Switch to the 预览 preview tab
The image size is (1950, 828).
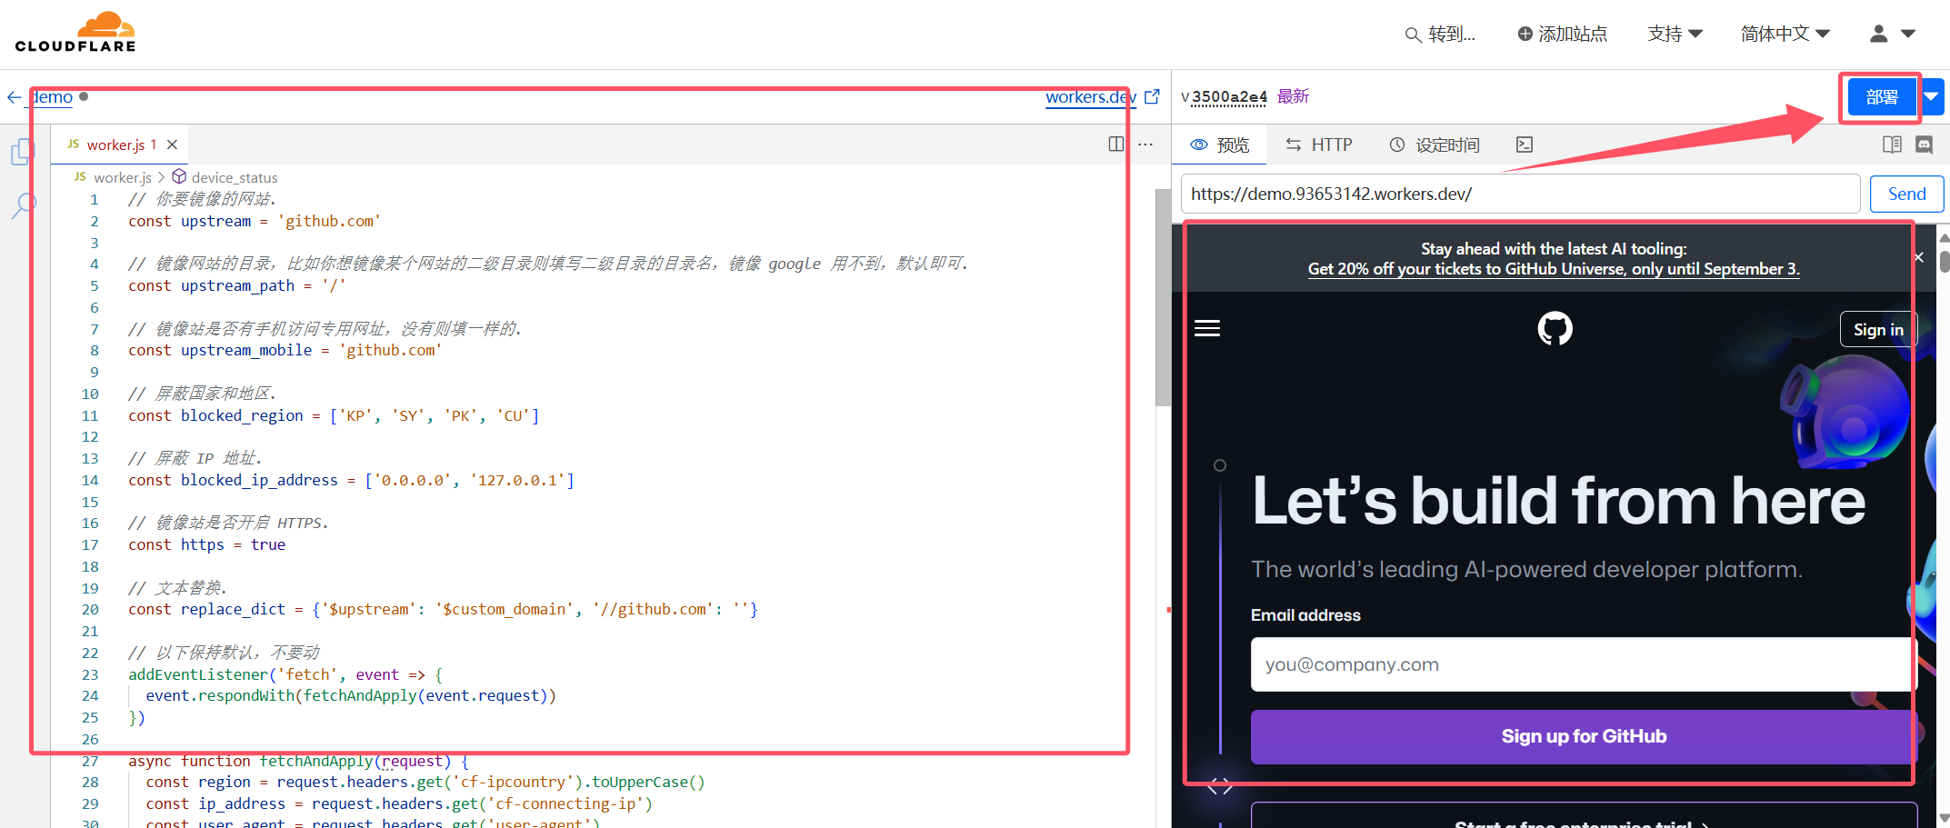[x=1220, y=145]
